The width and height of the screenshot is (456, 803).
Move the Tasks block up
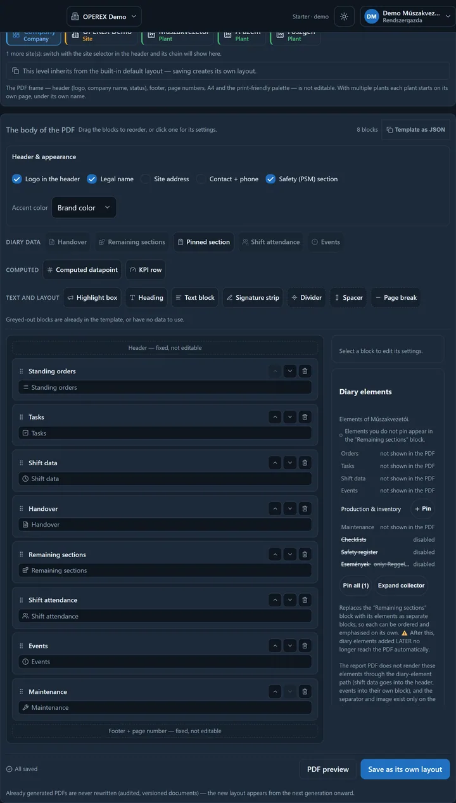[x=275, y=417]
